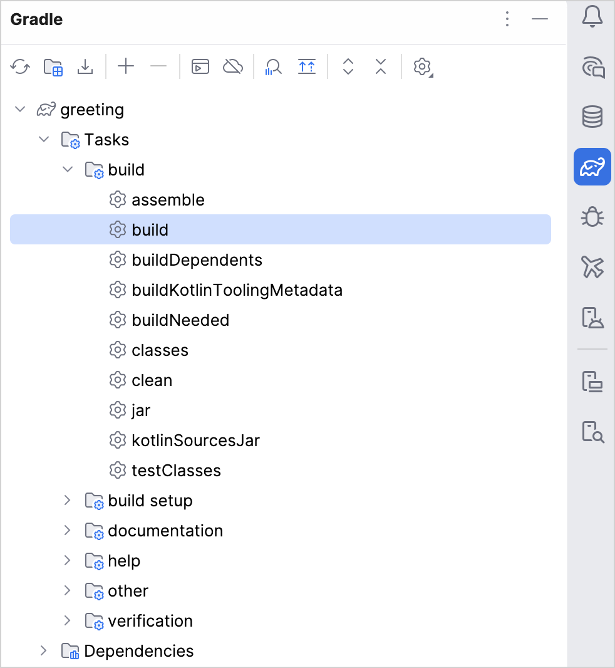Click the device with magnifier sidebar icon
This screenshot has height=668, width=615.
(x=593, y=432)
